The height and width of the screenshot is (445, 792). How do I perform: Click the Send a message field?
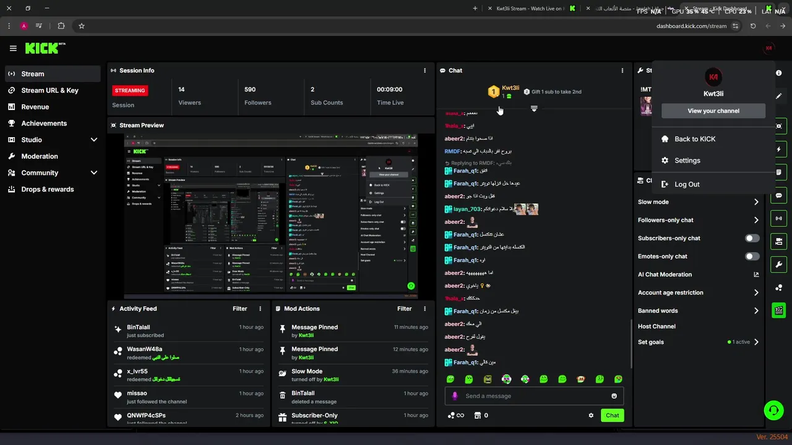pyautogui.click(x=533, y=396)
